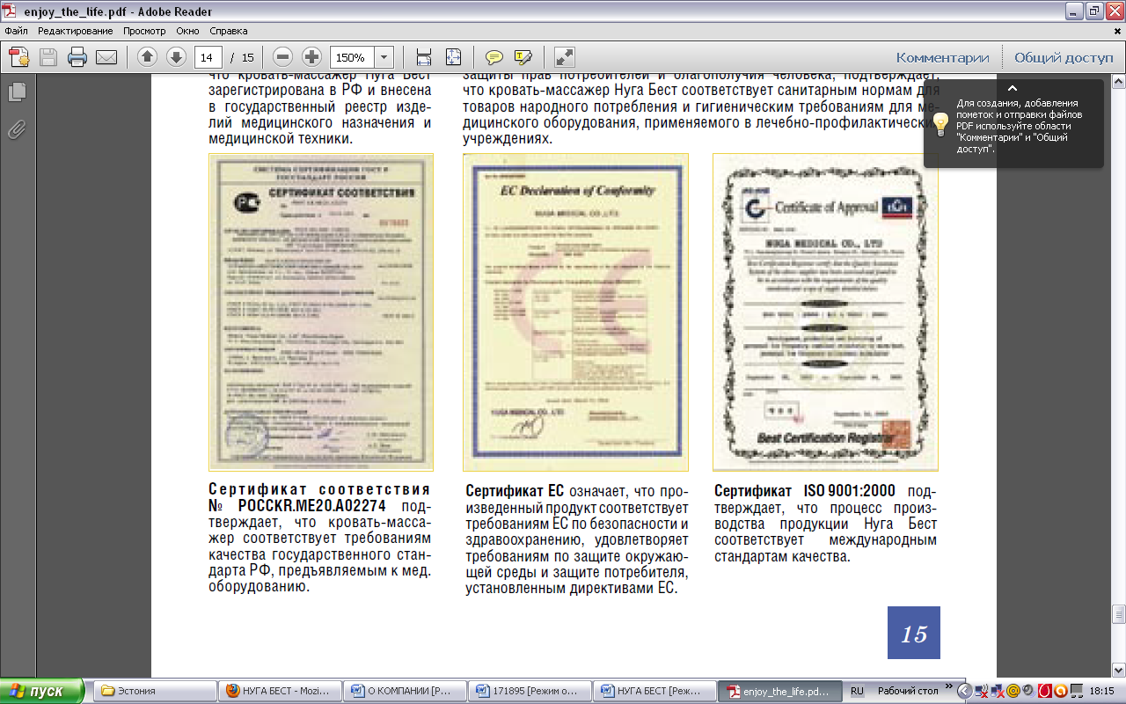Viewport: 1126px width, 704px height.
Task: Print the document via printer icon
Action: pos(77,58)
